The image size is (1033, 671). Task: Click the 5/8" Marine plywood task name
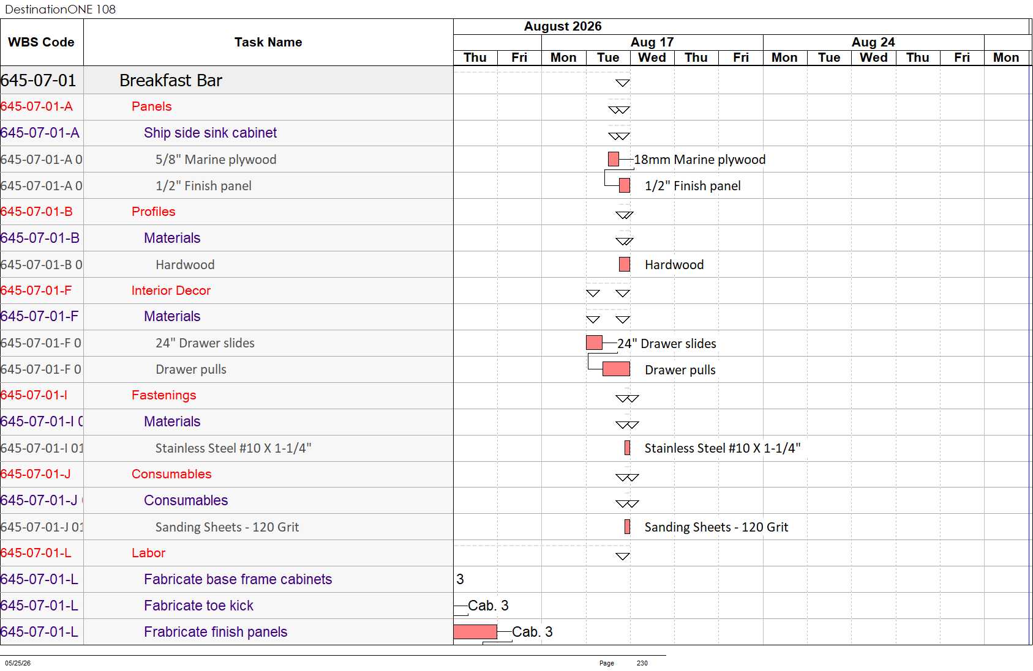pos(216,160)
